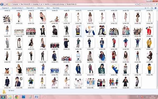Go to stand by folder in breadcrumb
Viewport: 158px width, 99px height.
point(47,4)
